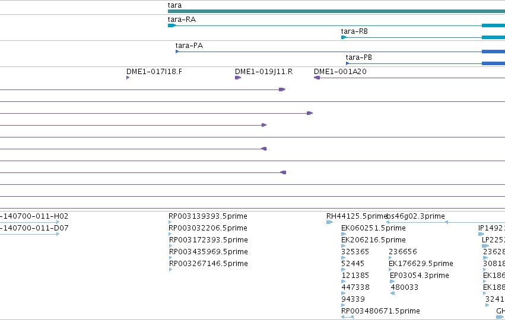Click the glyph under EP03054.3prime
This screenshot has width=505, height=320.
point(392,281)
